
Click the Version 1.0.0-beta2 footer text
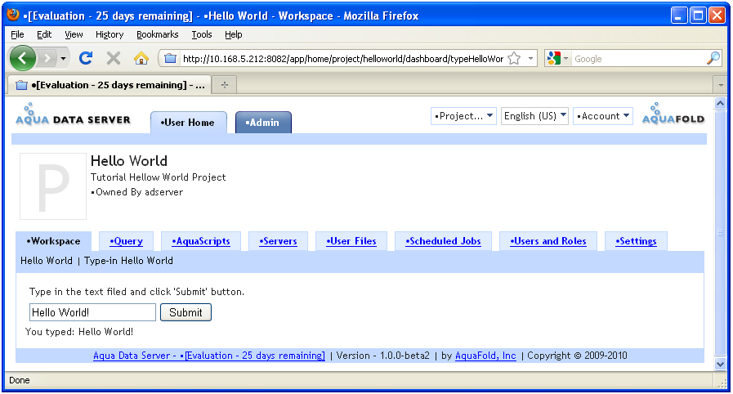pos(383,356)
